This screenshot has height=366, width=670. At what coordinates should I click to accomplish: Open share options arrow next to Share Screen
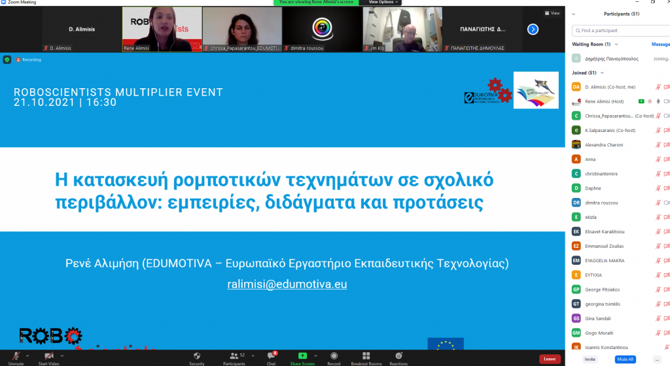315,356
